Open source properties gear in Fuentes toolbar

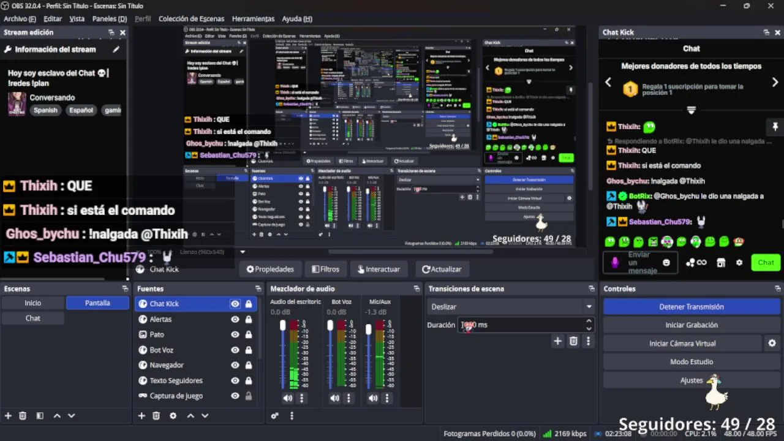173,415
